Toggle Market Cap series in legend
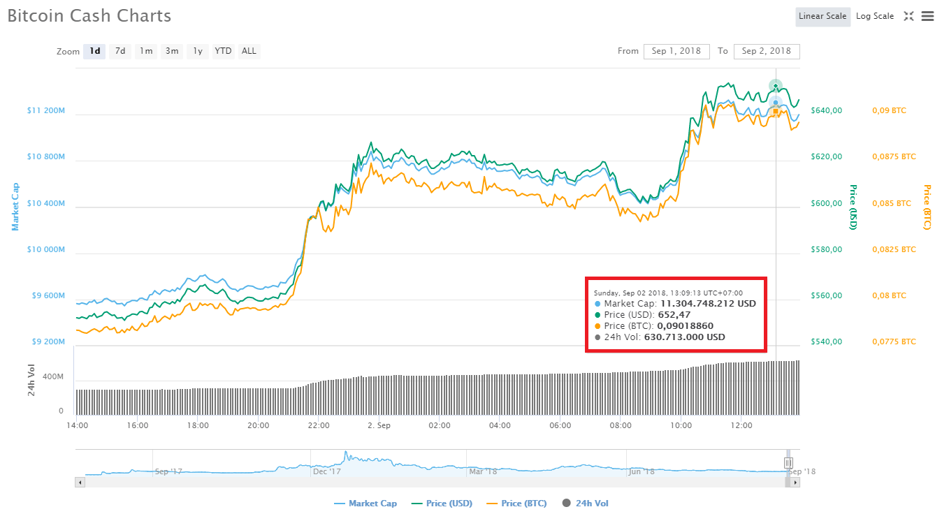 pos(365,504)
